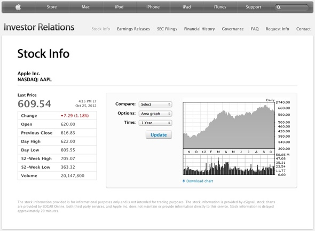
Task: Go to Request Info page
Action: tap(278, 29)
